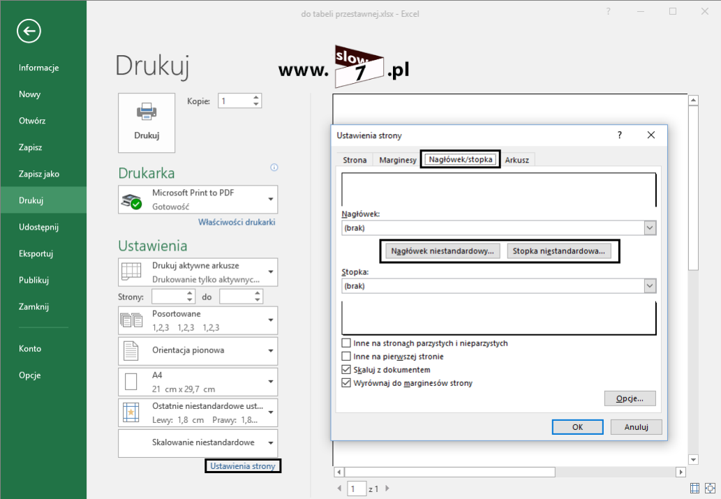Select Udostępnij in the sidebar
The height and width of the screenshot is (499, 721).
[38, 228]
